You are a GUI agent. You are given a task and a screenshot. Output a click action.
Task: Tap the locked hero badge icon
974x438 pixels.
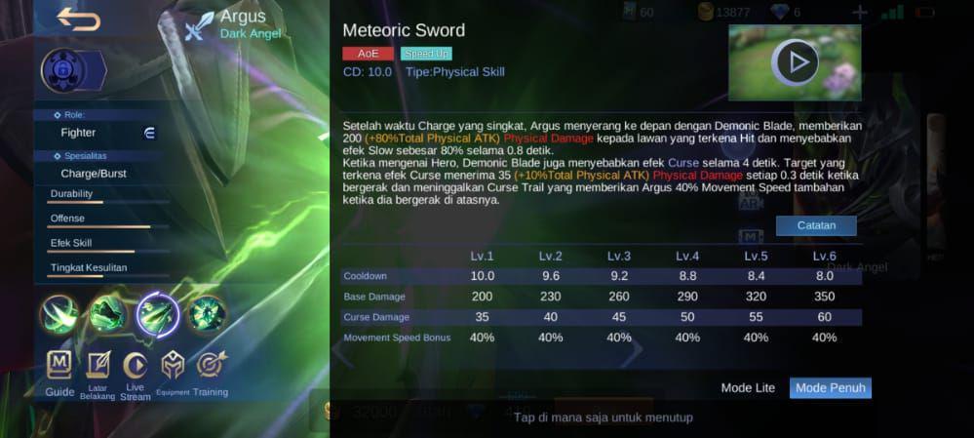pyautogui.click(x=64, y=71)
